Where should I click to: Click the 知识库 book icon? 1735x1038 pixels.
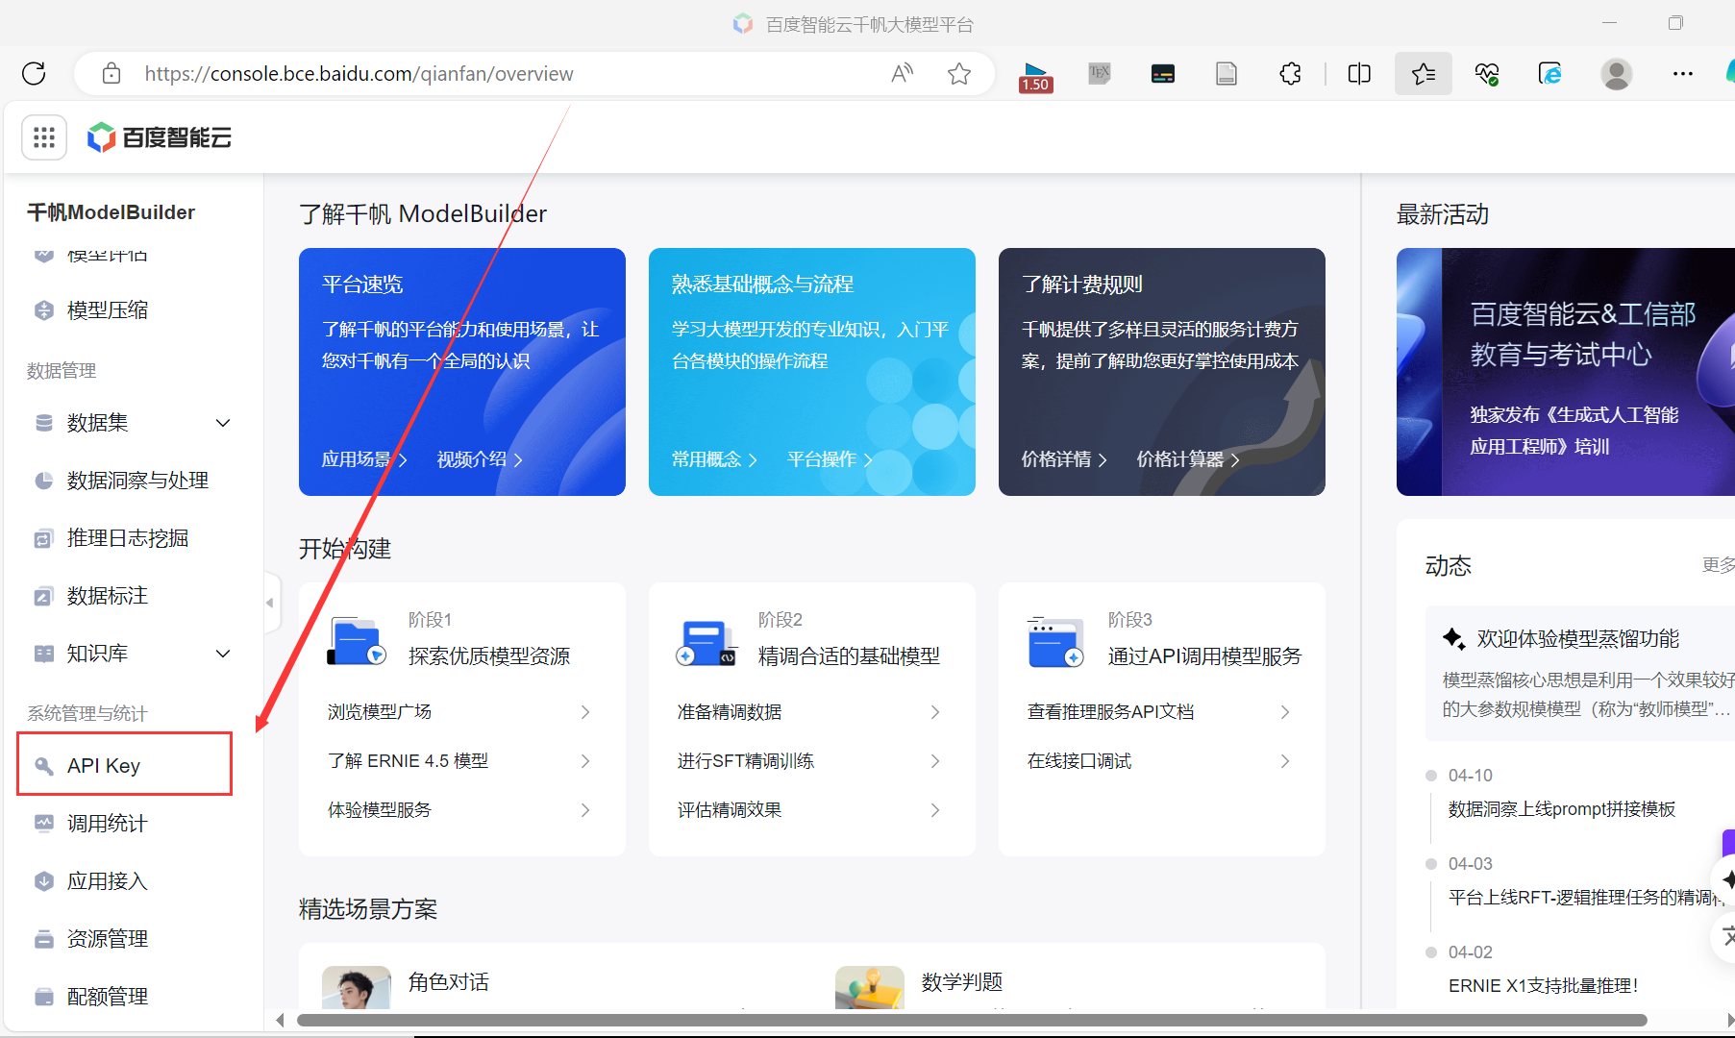coord(43,654)
